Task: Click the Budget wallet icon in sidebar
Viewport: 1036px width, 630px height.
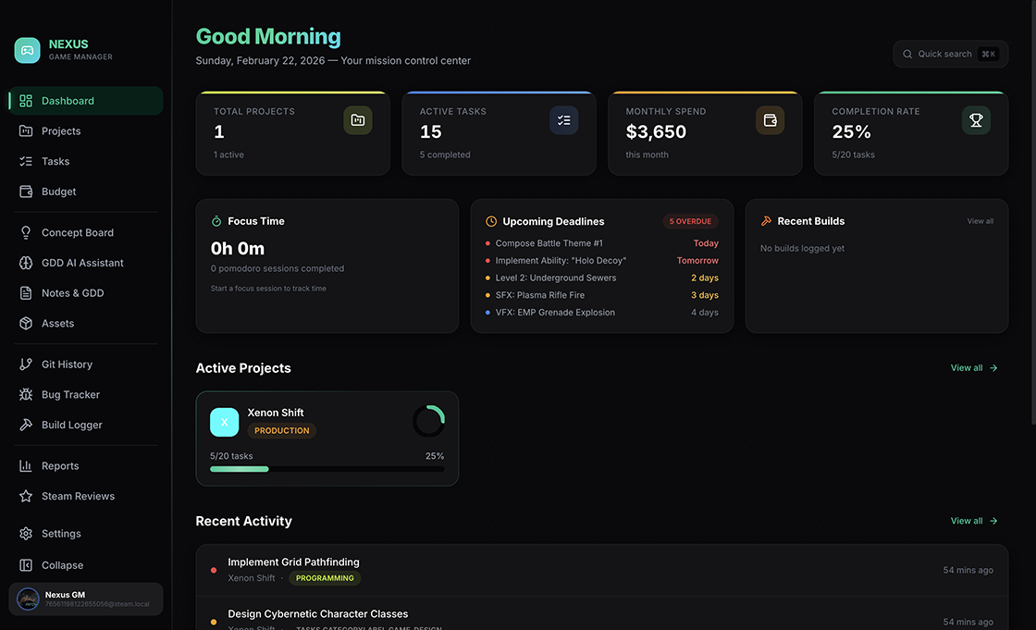Action: [x=26, y=191]
